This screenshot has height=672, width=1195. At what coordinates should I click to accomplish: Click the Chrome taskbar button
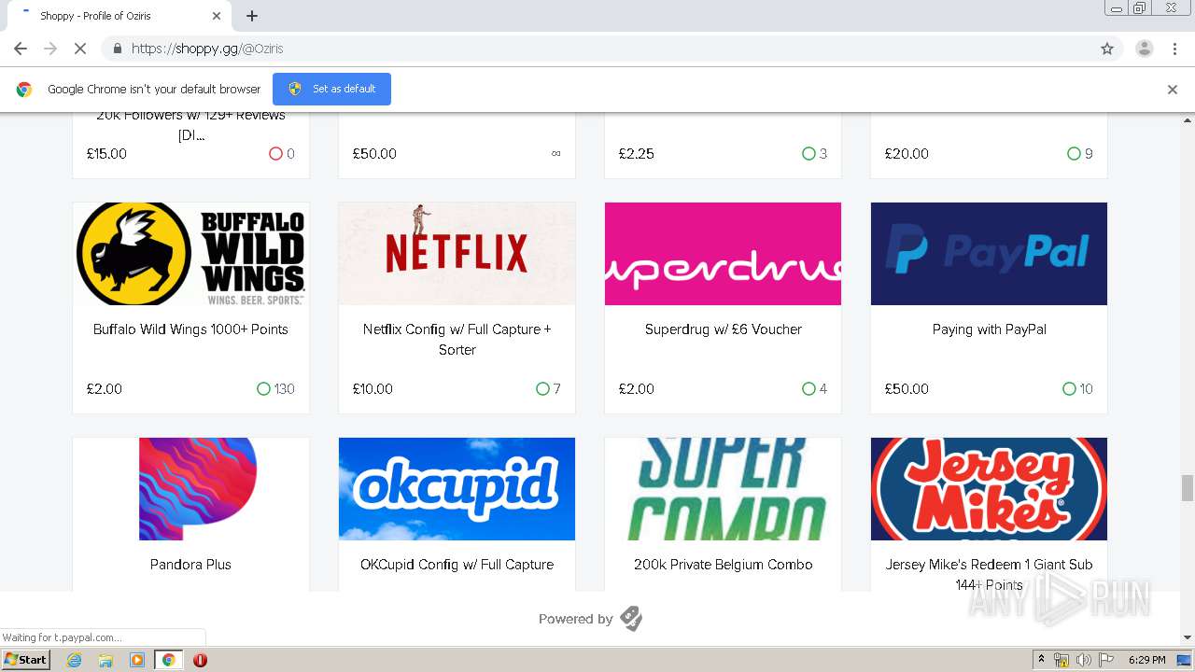(168, 660)
